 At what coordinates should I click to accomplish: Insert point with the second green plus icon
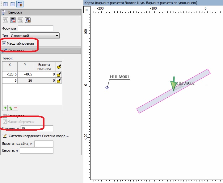pyautogui.click(x=11, y=108)
